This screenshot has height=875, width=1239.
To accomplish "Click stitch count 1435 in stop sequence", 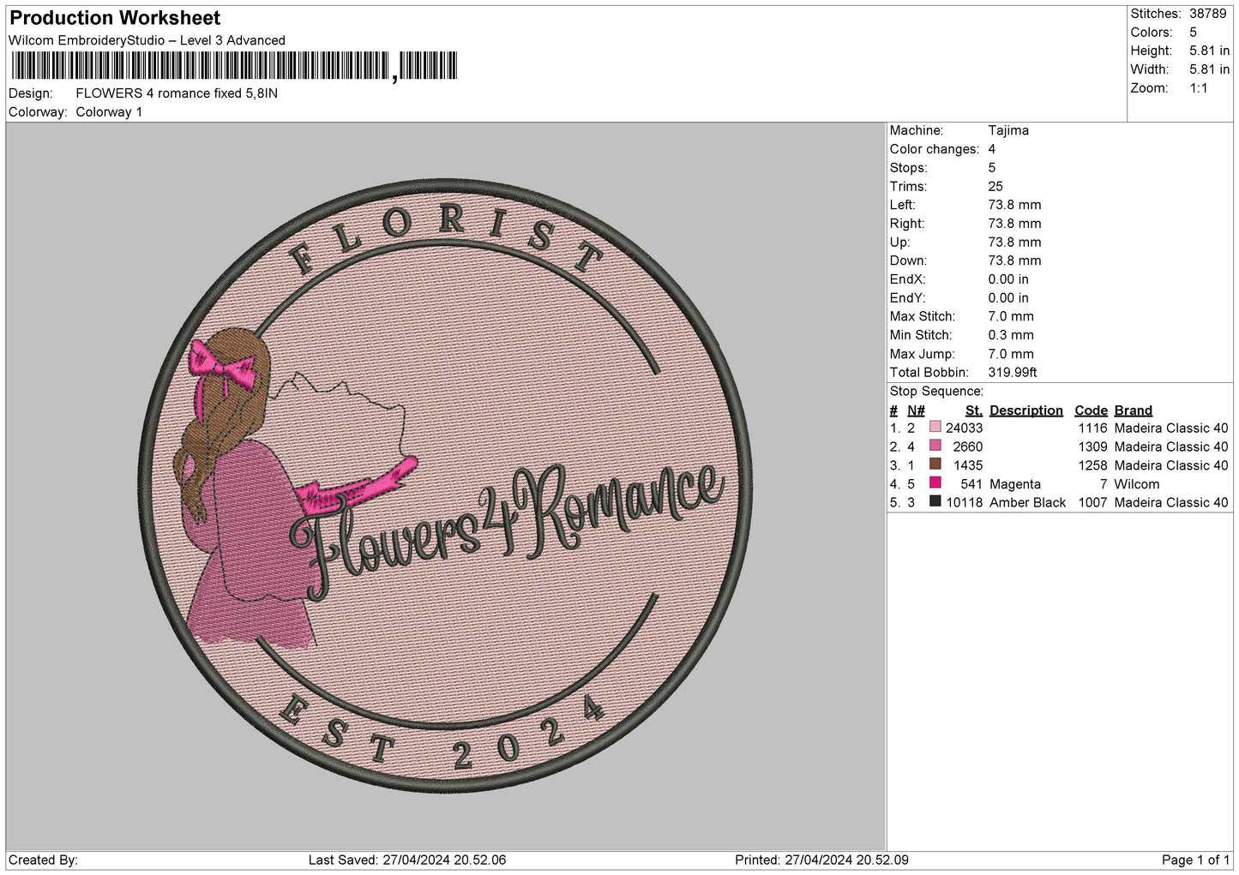I will coord(967,465).
